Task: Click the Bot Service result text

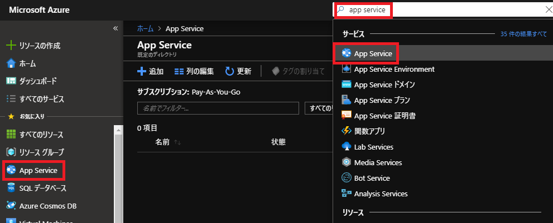Action: (372, 178)
